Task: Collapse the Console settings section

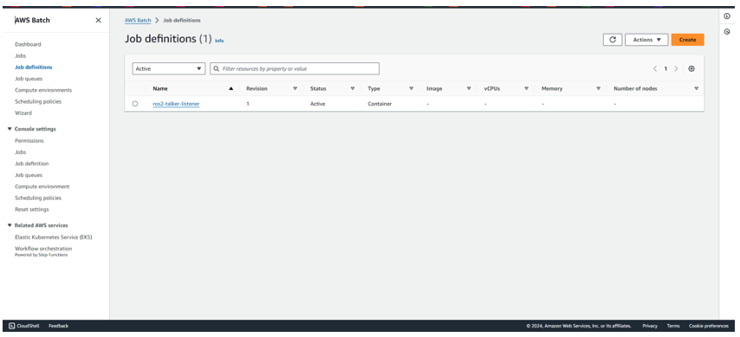Action: 10,129
